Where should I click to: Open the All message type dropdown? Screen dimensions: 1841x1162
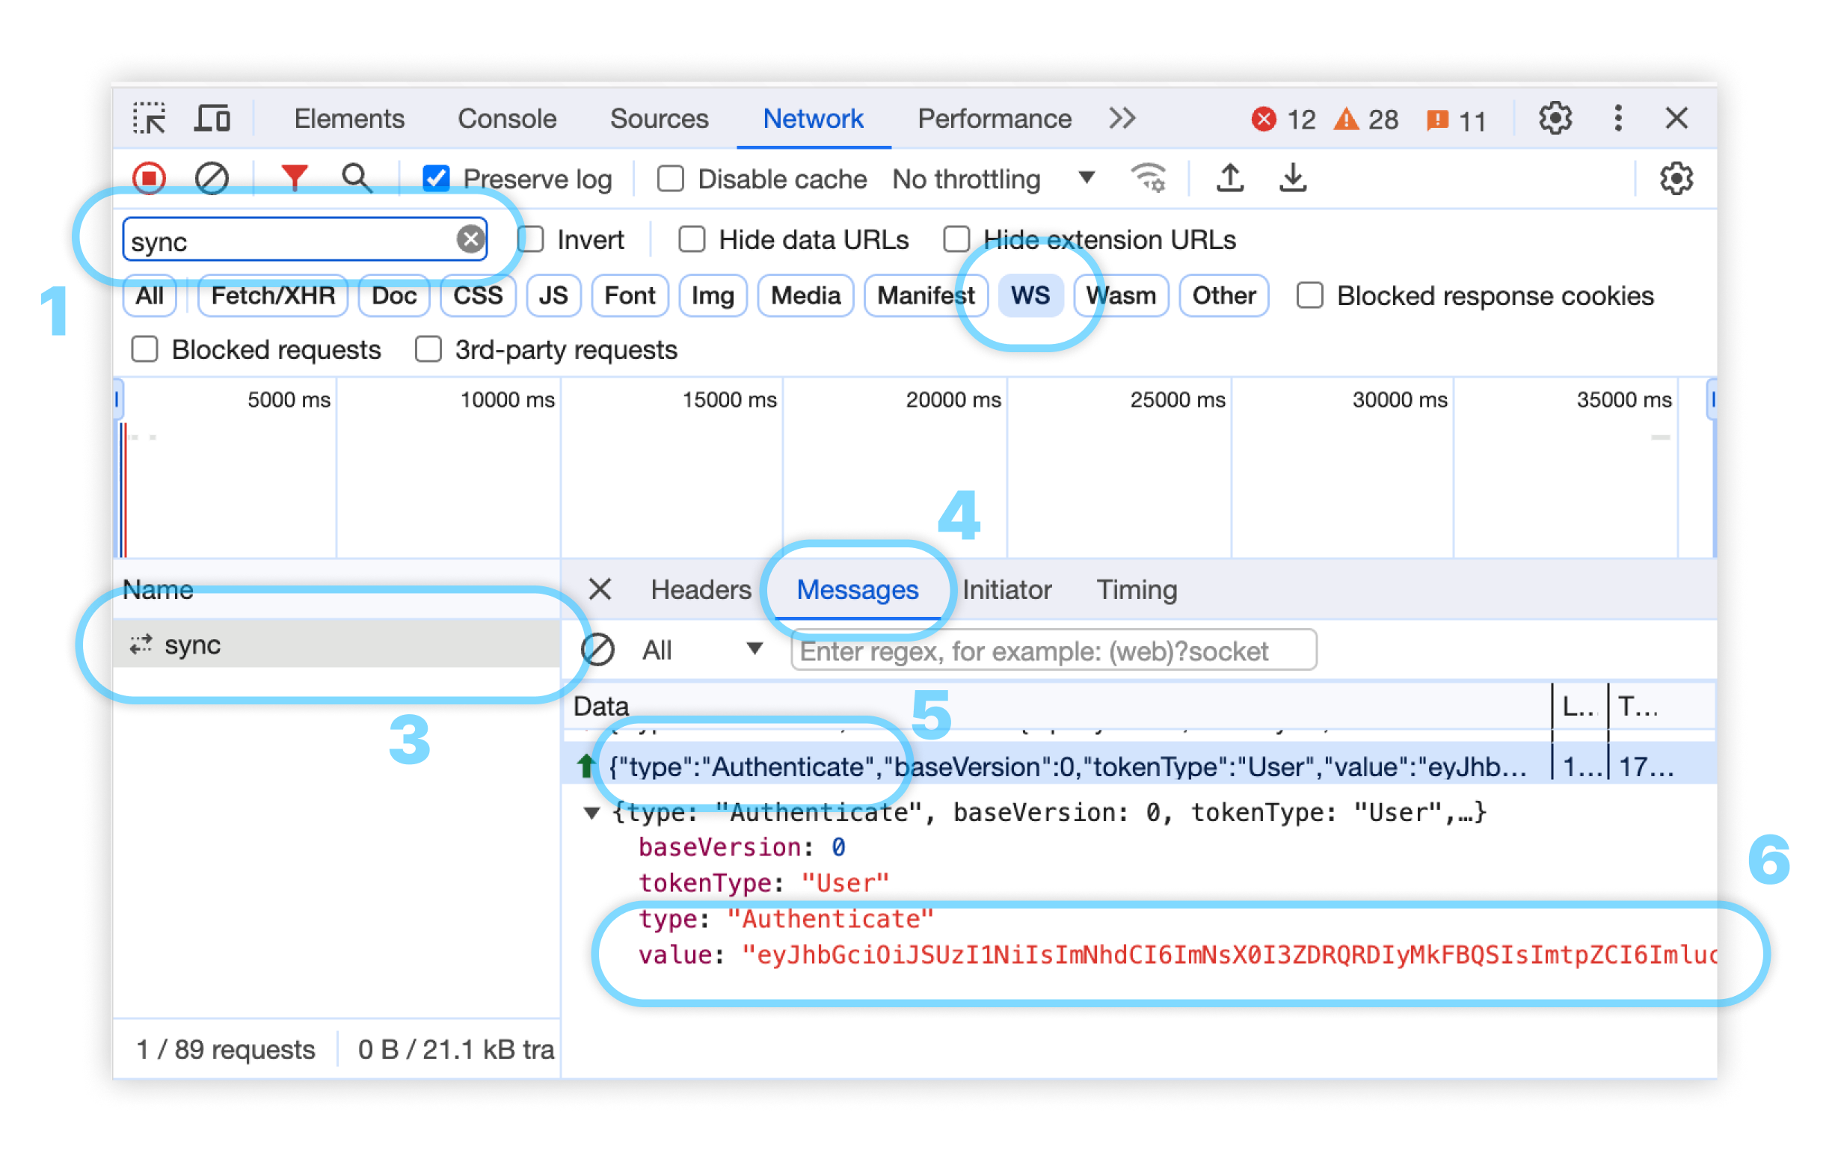[703, 650]
